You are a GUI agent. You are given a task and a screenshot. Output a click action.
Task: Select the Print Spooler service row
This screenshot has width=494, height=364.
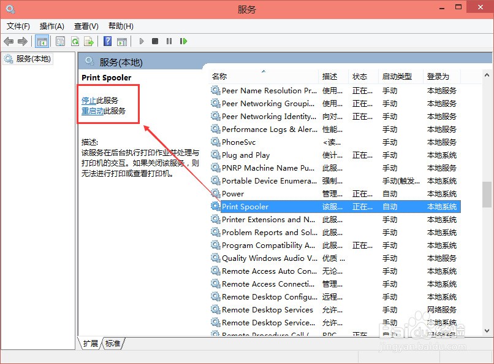pyautogui.click(x=335, y=207)
